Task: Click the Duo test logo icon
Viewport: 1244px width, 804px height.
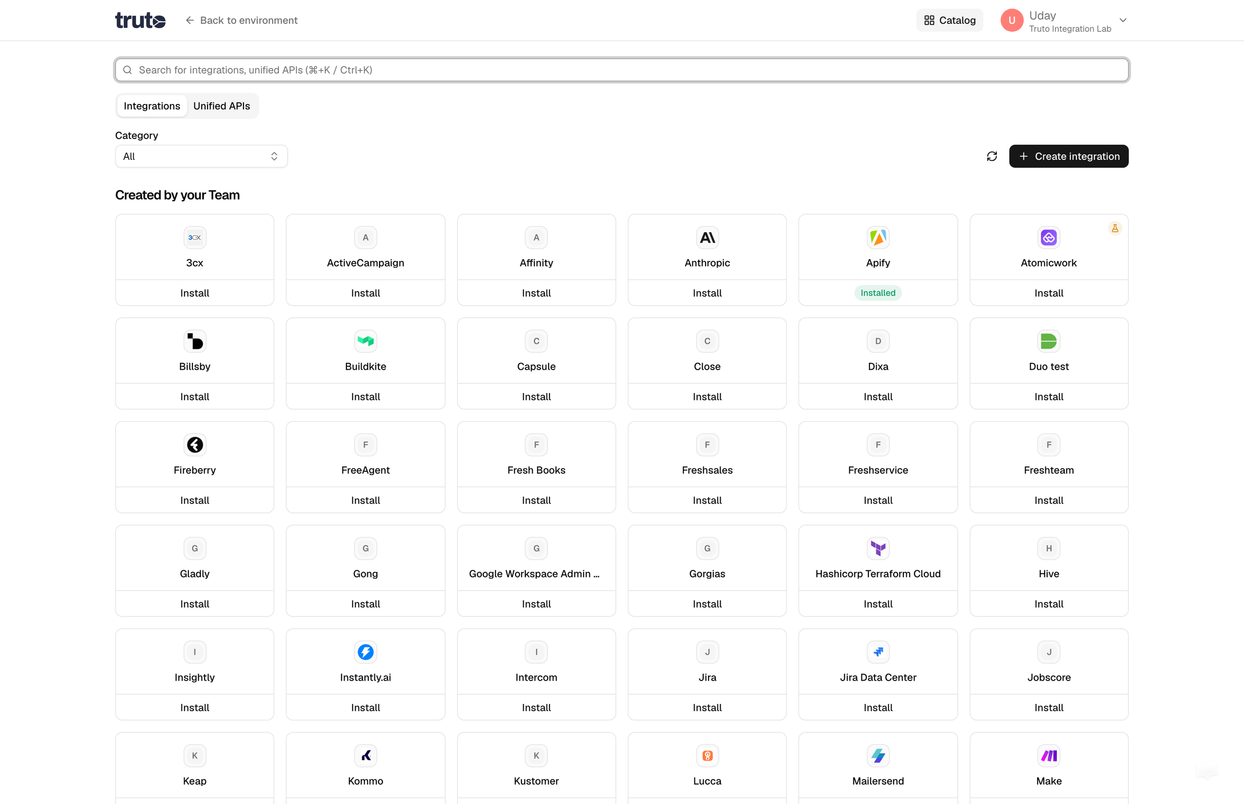Action: [1049, 342]
